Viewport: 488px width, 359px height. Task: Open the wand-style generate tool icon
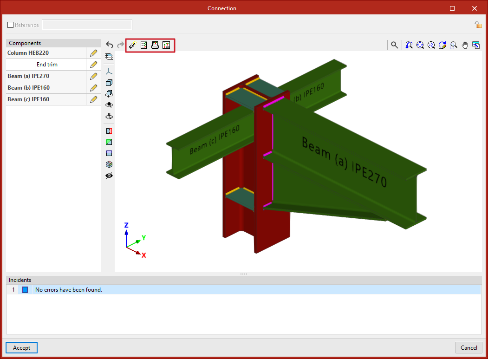tap(132, 46)
